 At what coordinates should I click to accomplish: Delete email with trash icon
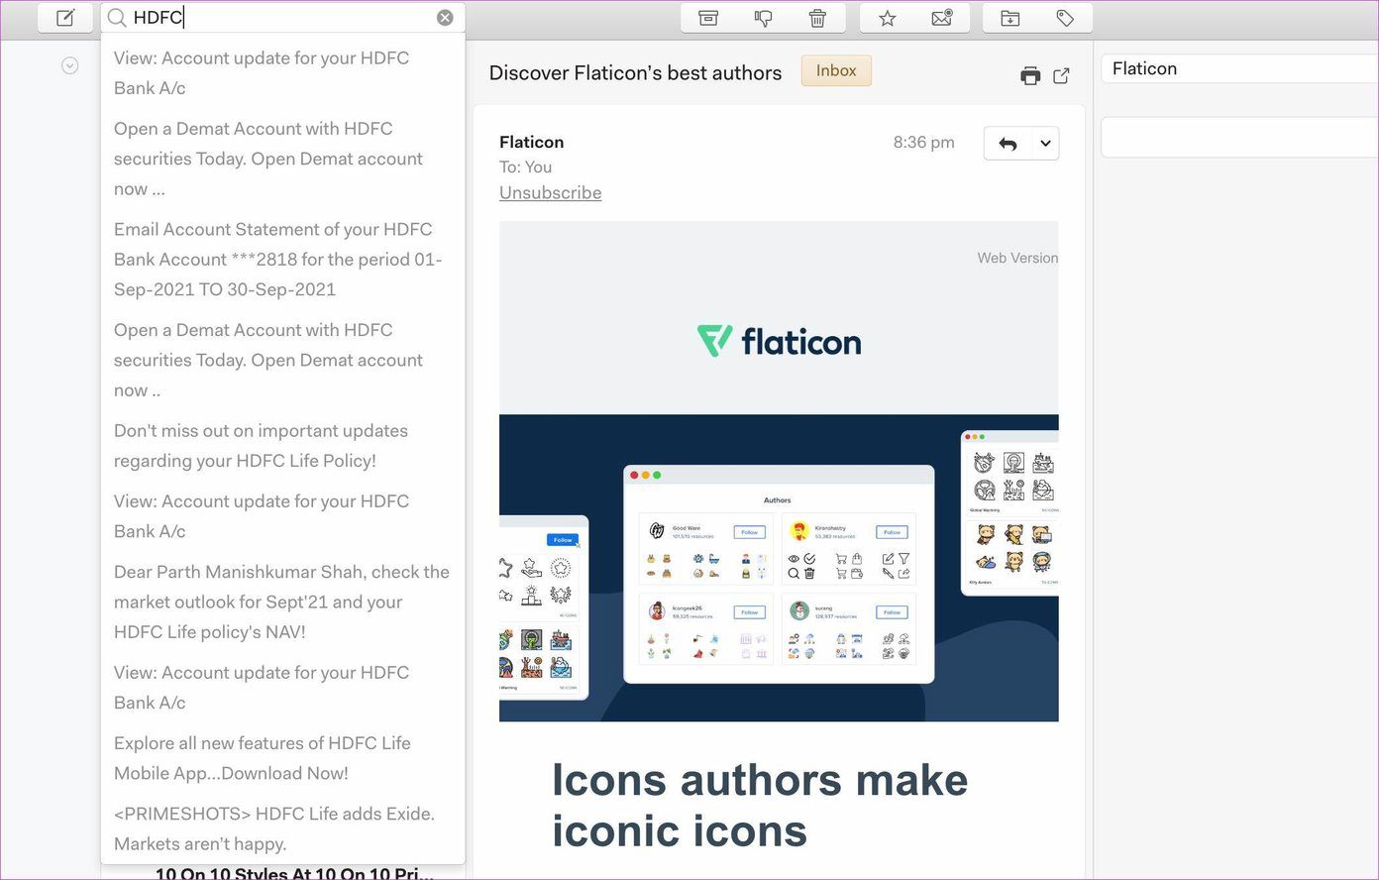coord(817,18)
